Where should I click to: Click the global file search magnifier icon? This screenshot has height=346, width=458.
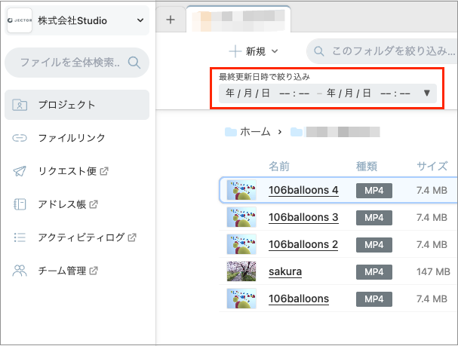pyautogui.click(x=134, y=63)
